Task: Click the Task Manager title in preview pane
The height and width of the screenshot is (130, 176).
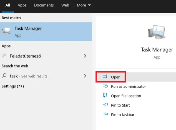Action: click(x=157, y=50)
